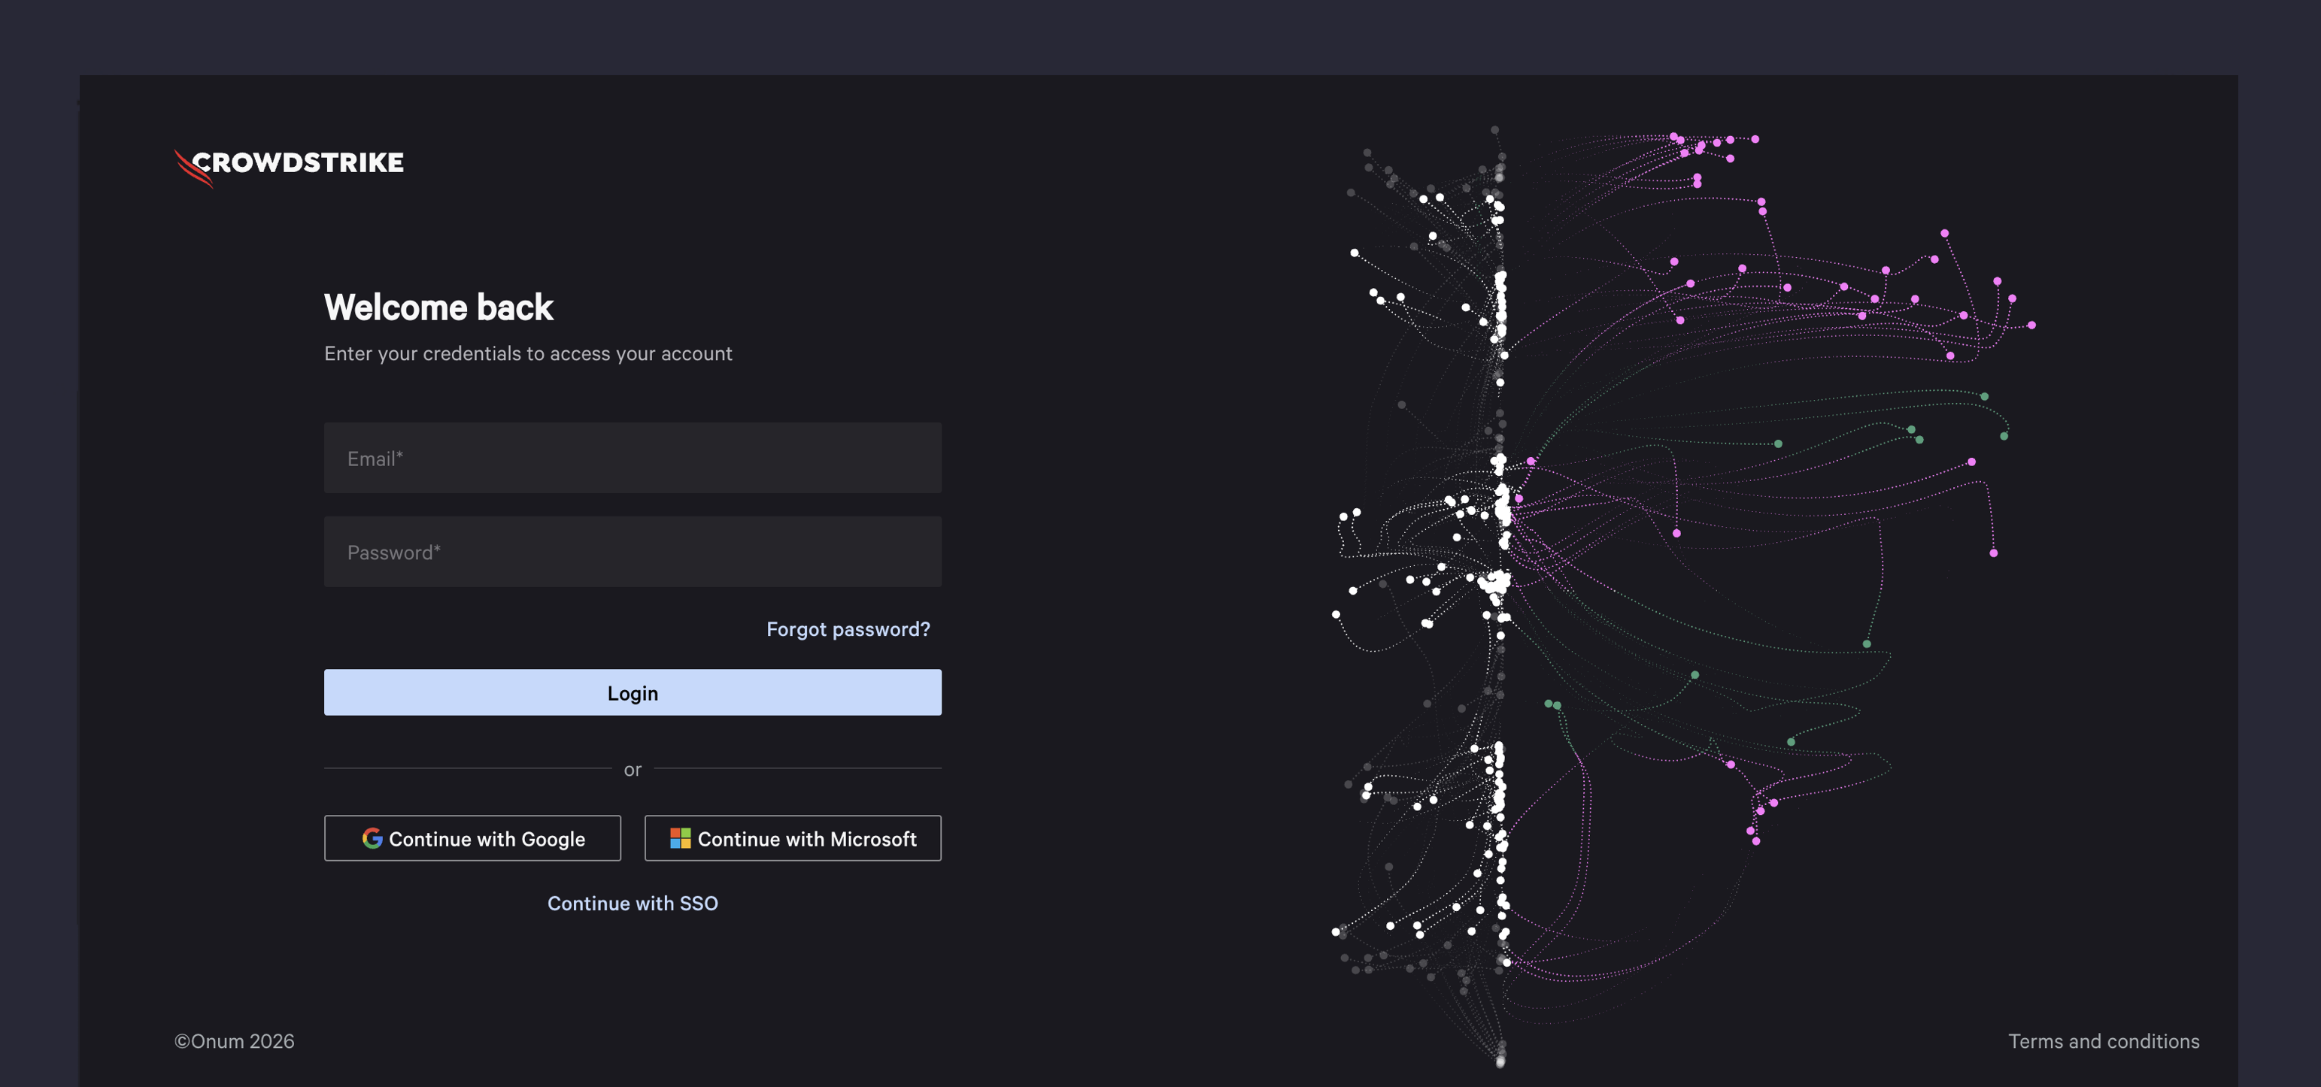This screenshot has width=2321, height=1087.
Task: Click the Google G icon
Action: (372, 838)
